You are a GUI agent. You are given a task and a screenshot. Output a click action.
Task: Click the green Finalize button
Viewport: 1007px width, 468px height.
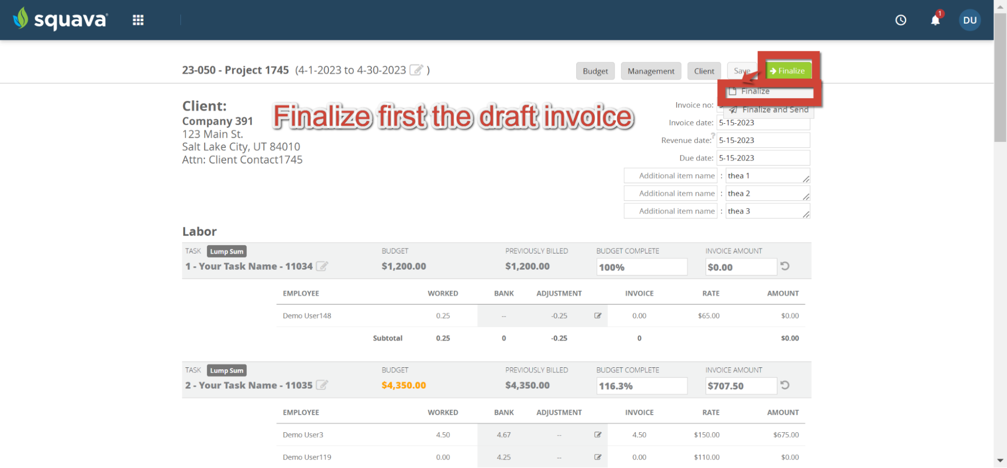(788, 70)
